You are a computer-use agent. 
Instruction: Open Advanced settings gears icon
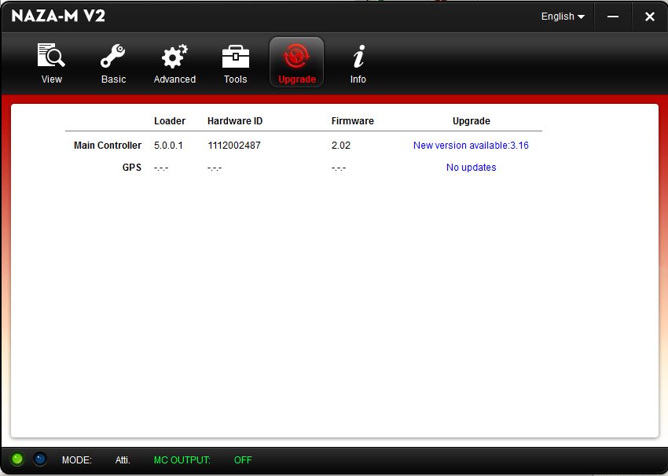[174, 57]
